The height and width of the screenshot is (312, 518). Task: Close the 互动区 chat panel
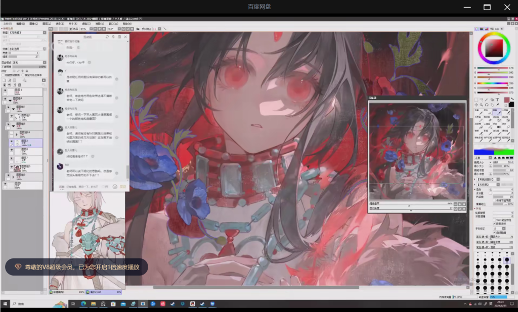coord(125,37)
